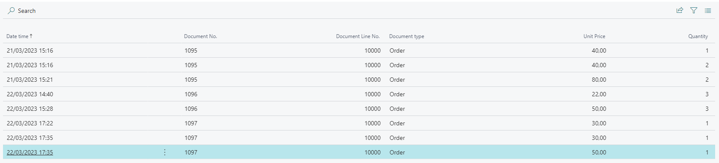Screen dimensions: 719x163
Task: Click Quantity 3 in the 14:40 row
Action: (x=707, y=94)
